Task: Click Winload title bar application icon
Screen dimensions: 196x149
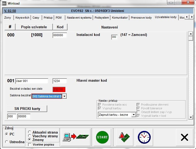Action: (4, 3)
